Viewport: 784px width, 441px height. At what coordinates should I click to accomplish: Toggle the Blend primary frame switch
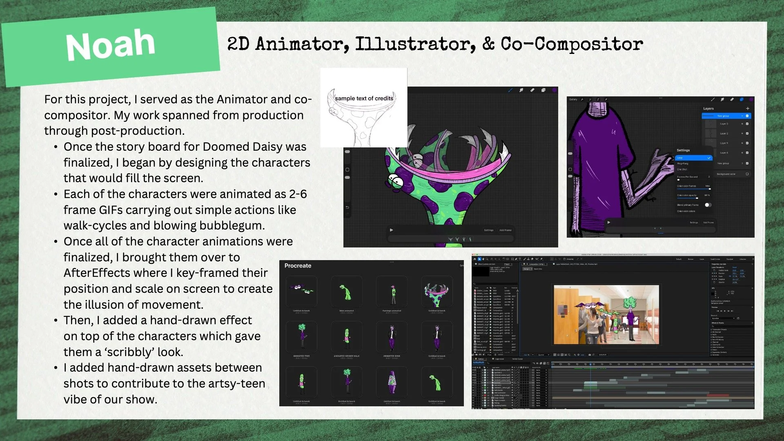[708, 205]
